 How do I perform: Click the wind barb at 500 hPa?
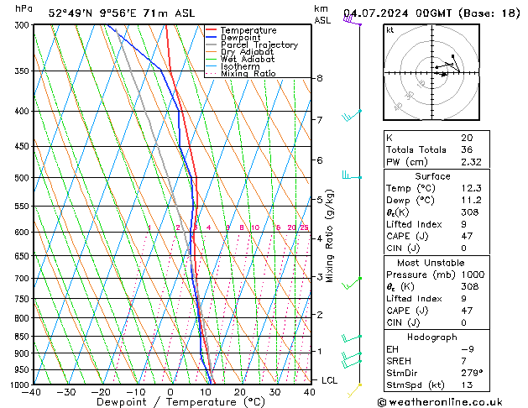pos(352,175)
